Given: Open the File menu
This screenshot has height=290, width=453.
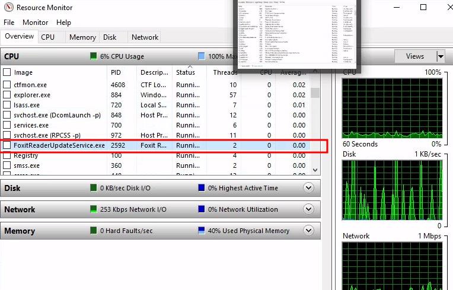Looking at the screenshot, I should (9, 23).
